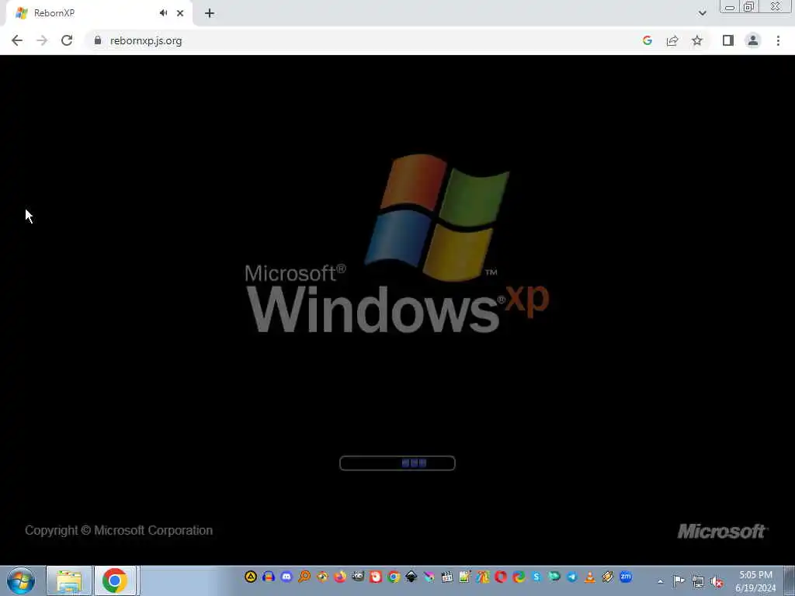Click the Copyright Microsoft Corporation text
This screenshot has height=596, width=795.
[x=119, y=531]
